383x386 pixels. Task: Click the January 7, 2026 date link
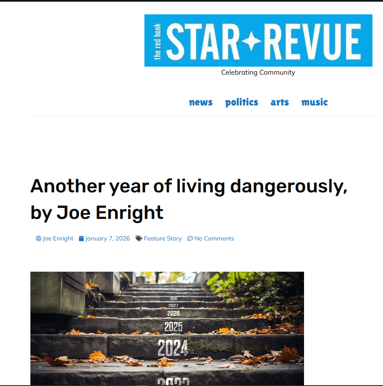107,238
